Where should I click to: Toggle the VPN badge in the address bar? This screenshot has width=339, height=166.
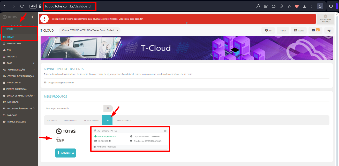click(33, 6)
